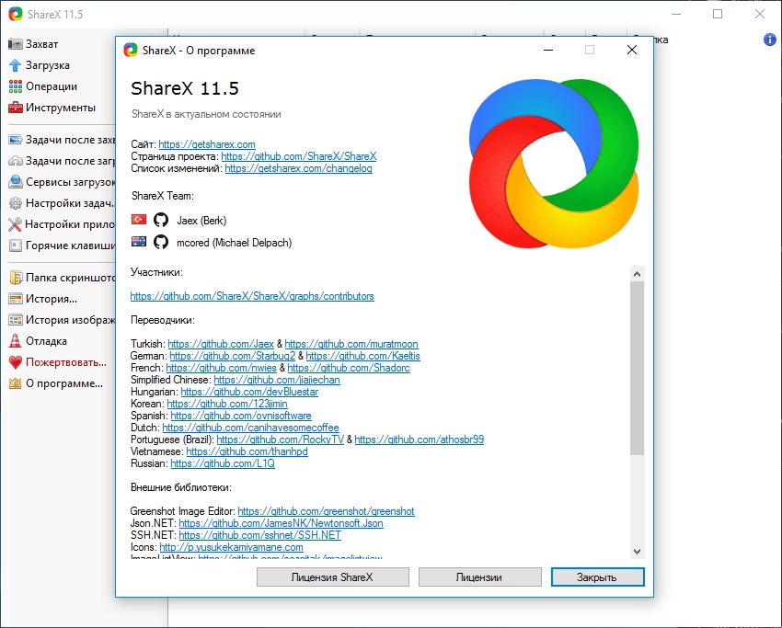The height and width of the screenshot is (628, 782).
Task: Open the github.com/Shadorc link
Action: 349,368
